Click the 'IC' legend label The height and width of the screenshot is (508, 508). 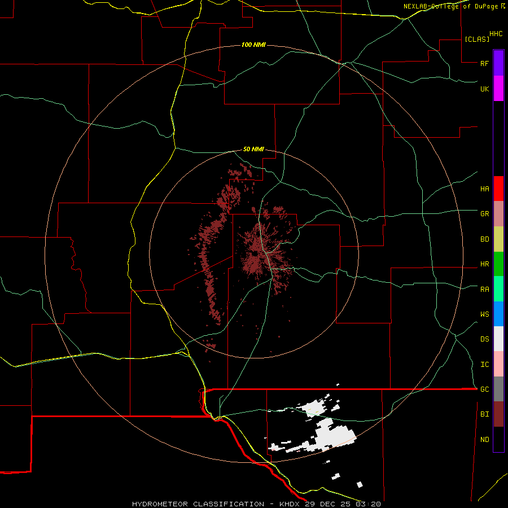484,365
